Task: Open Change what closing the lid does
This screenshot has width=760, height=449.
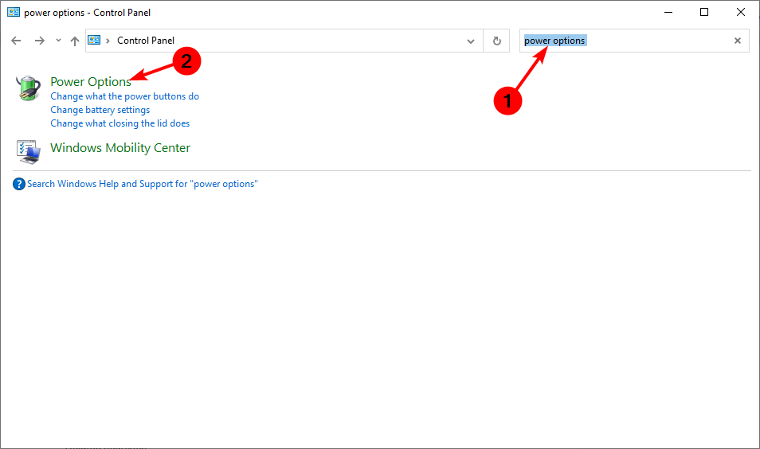Action: pos(119,123)
